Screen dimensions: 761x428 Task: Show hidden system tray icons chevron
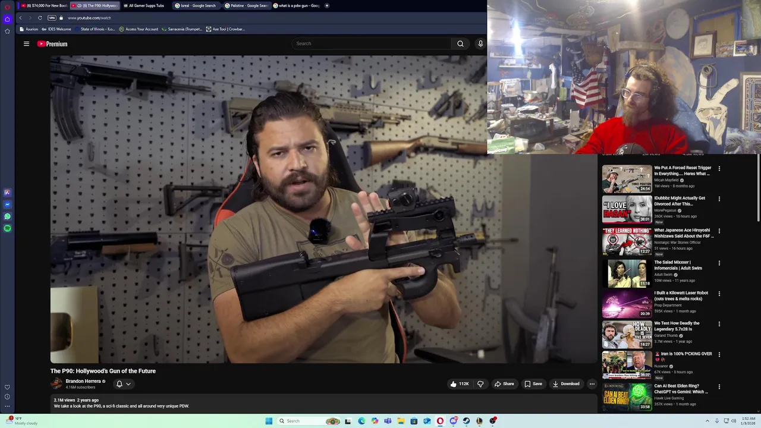707,421
